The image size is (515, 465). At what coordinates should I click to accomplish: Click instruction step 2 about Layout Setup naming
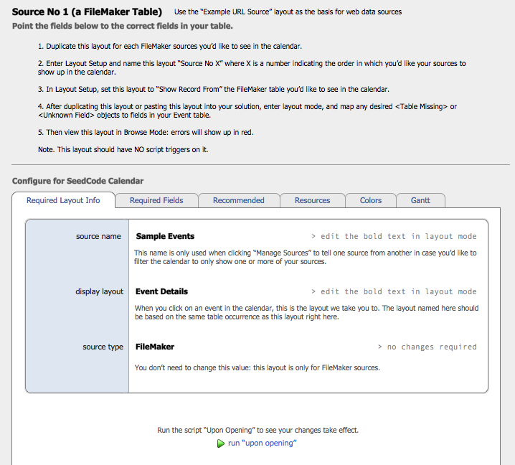pos(252,67)
